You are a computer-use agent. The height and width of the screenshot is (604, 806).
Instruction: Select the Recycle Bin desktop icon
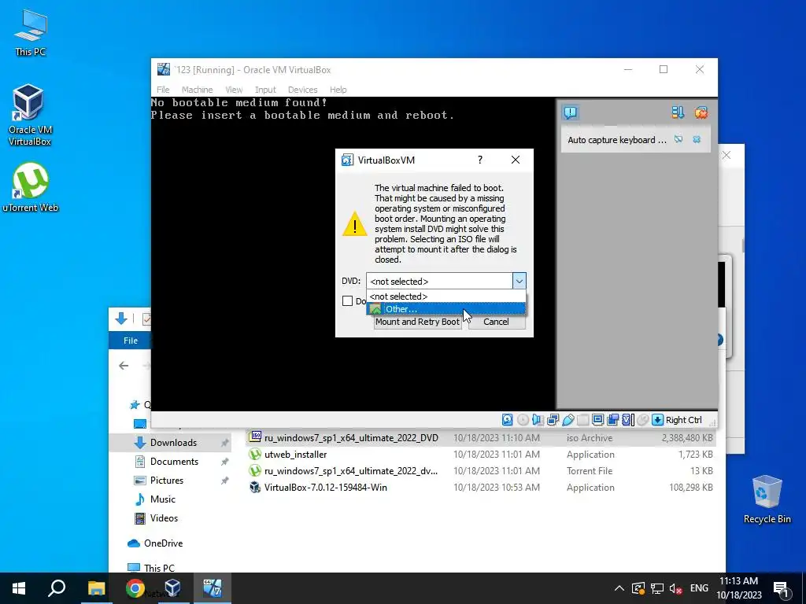[767, 499]
